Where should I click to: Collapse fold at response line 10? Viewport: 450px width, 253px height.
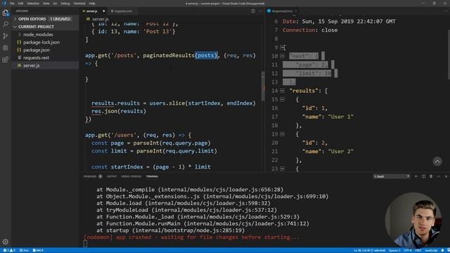click(283, 56)
